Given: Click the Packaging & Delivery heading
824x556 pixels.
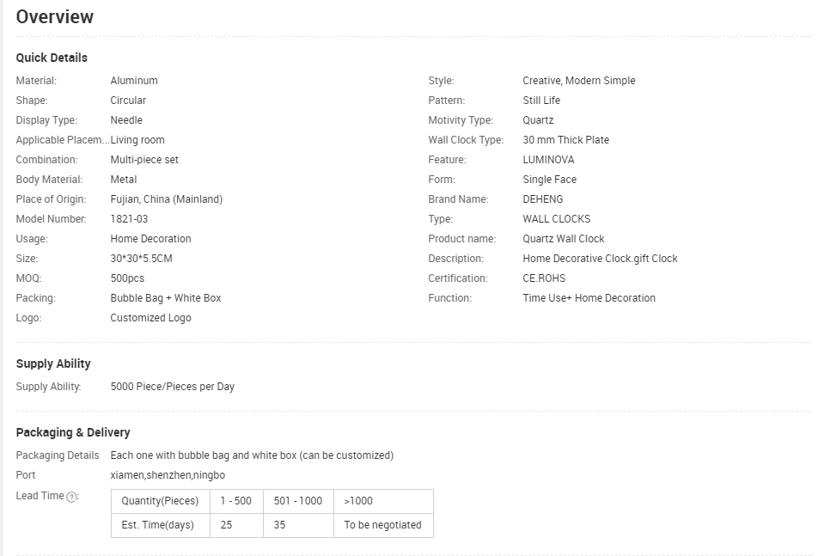Looking at the screenshot, I should (x=73, y=432).
